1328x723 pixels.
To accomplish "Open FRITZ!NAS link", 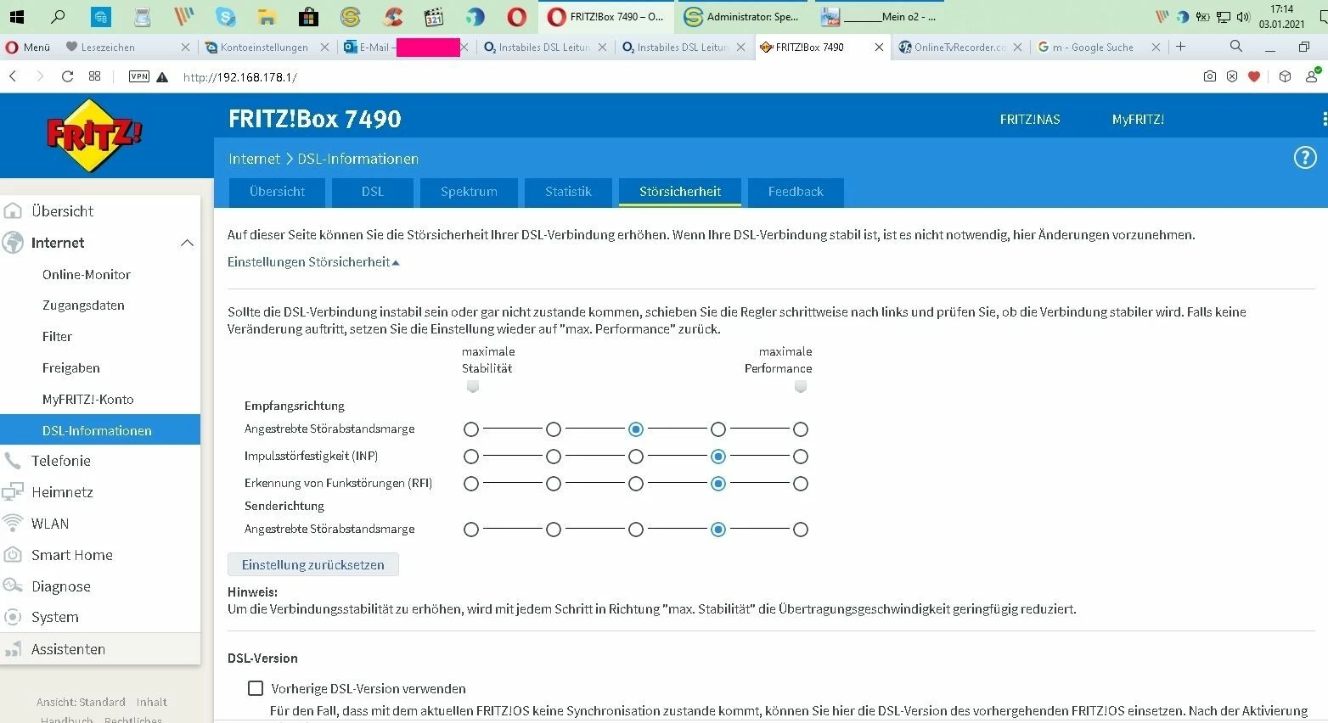I will pos(1030,120).
